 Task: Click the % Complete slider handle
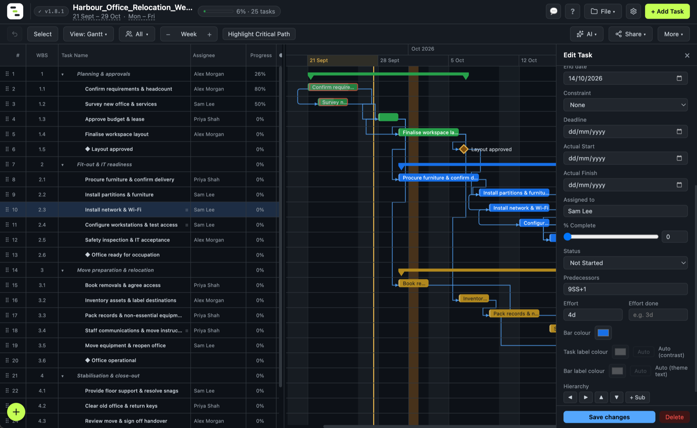(568, 236)
